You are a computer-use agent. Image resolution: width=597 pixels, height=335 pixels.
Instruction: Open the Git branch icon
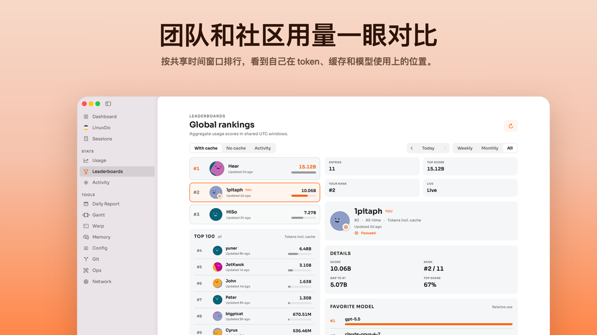tap(86, 259)
